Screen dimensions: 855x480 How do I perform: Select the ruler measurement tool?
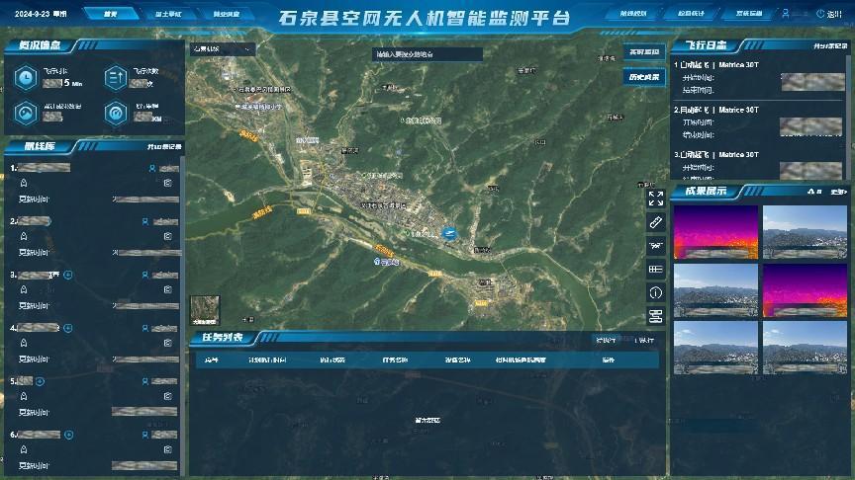[655, 221]
